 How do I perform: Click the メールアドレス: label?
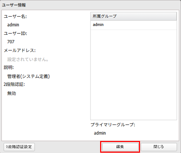point(20,50)
